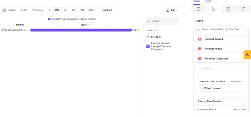Switch to the Chart tab
This screenshot has height=117, width=251.
[208, 1]
